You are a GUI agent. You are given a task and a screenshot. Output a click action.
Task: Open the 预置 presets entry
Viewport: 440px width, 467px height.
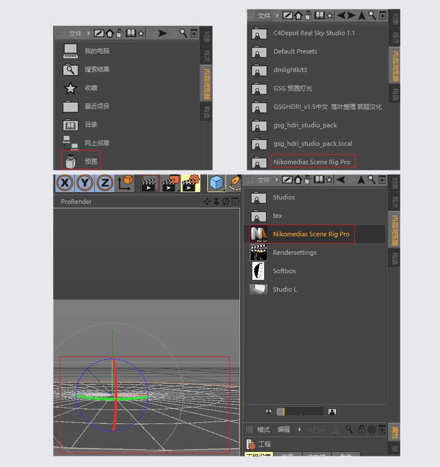(x=82, y=161)
